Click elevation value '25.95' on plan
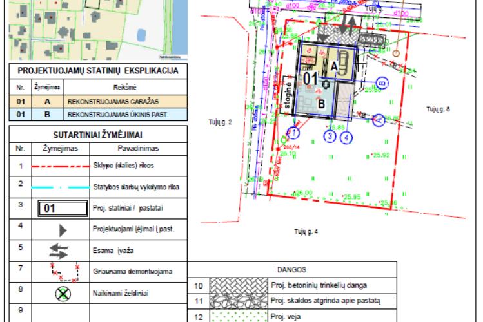The width and height of the screenshot is (483, 322). (x=352, y=197)
